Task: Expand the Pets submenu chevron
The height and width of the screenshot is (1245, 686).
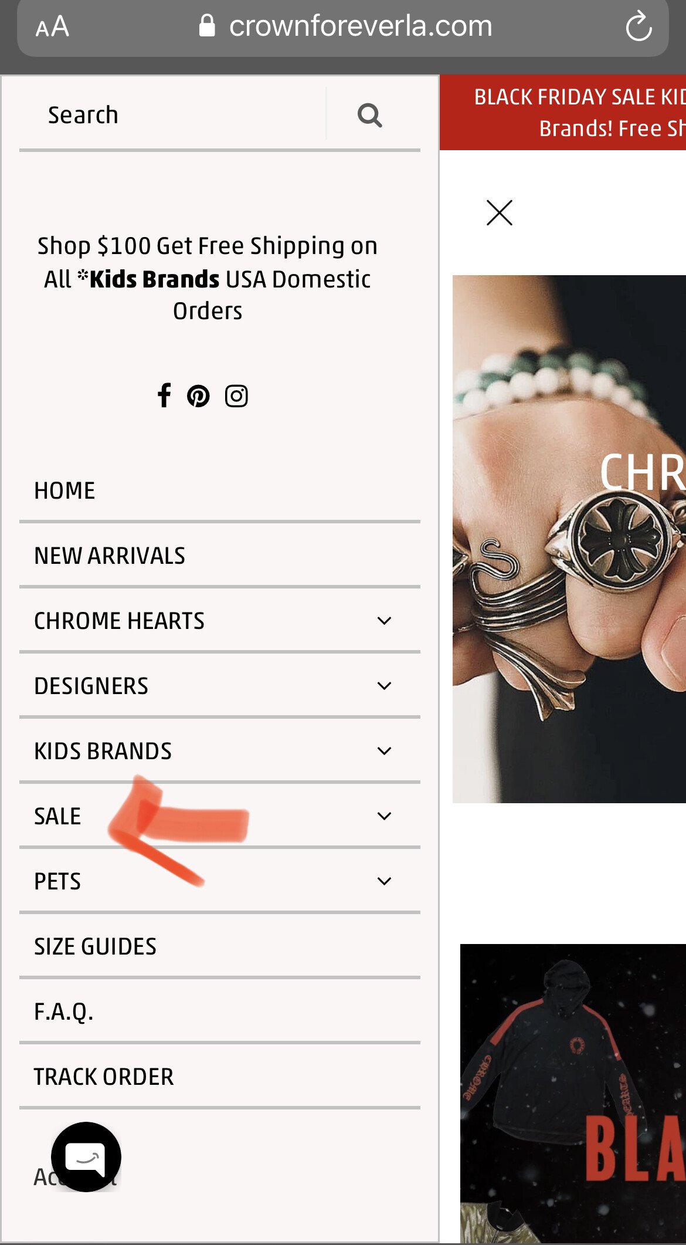Action: pos(384,881)
